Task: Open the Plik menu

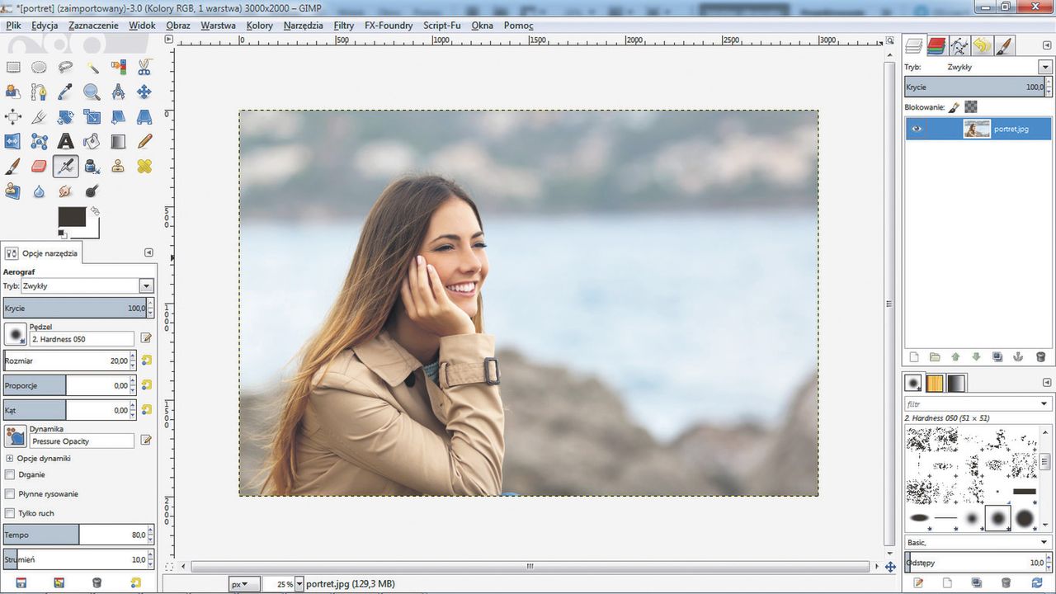Action: (13, 26)
